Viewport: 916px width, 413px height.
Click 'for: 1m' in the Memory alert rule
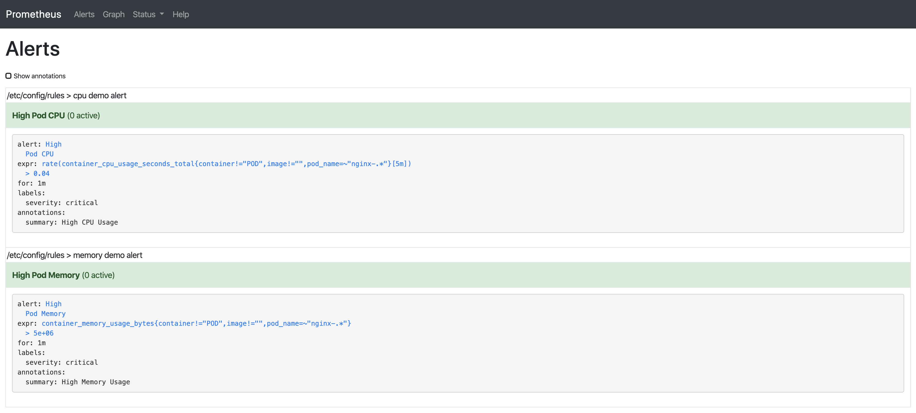coord(32,343)
